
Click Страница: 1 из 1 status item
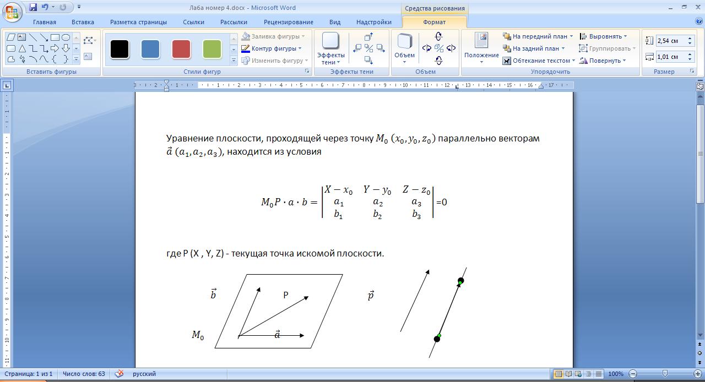pos(28,374)
